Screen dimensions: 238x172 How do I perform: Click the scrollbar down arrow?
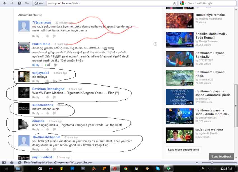point(236,158)
